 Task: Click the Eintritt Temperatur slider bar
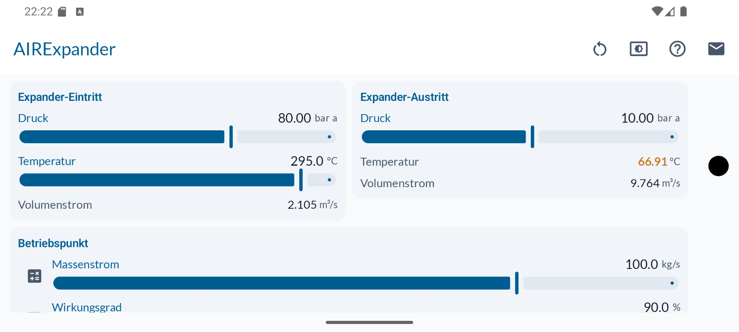coord(177,180)
